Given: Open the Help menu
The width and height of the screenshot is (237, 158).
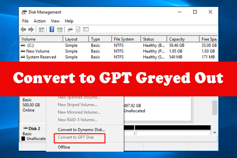Looking at the screenshot, I should [x=69, y=21].
